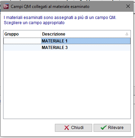Click divider between Gruppo and Descrizione headers

(x=41, y=34)
